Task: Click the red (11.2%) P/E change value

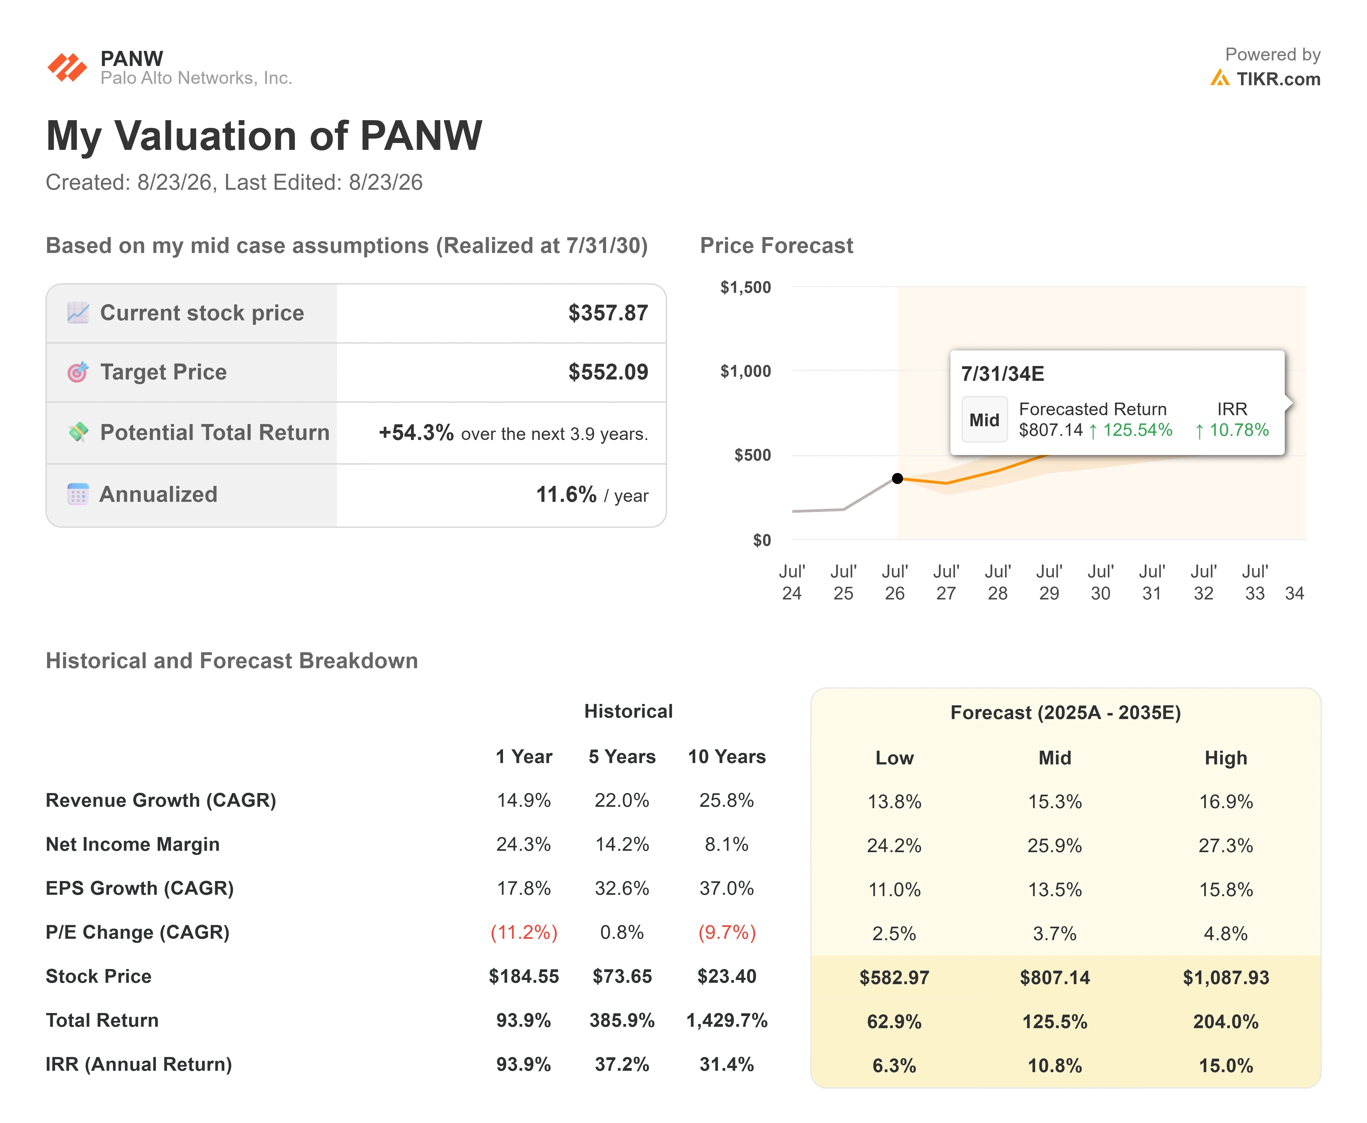Action: [524, 933]
